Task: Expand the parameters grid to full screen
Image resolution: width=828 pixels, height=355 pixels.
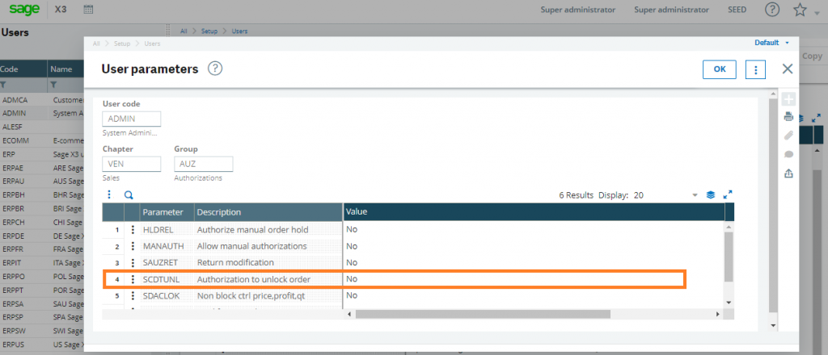Action: tap(728, 194)
